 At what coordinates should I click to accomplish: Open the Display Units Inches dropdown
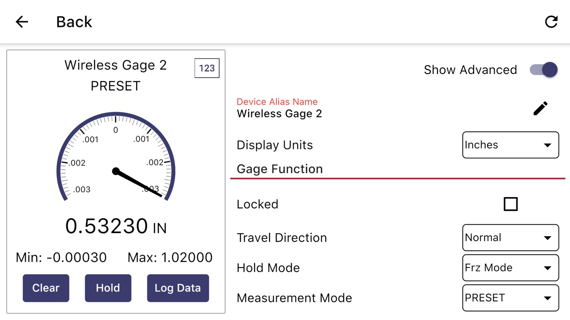510,145
